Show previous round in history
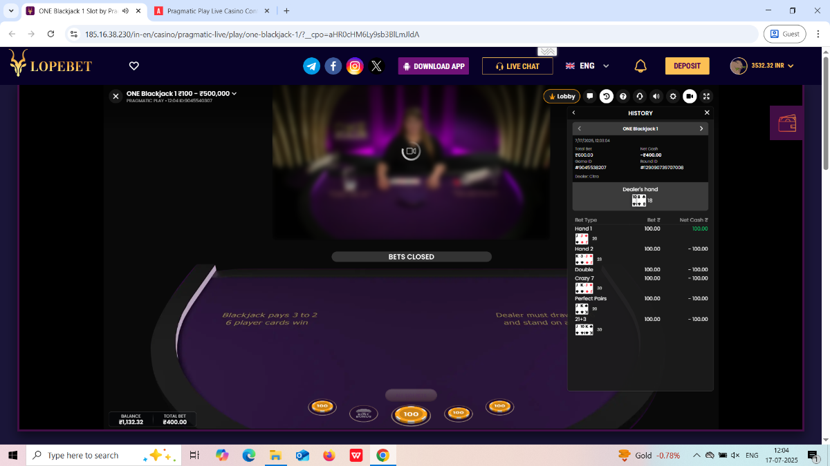 (579, 128)
